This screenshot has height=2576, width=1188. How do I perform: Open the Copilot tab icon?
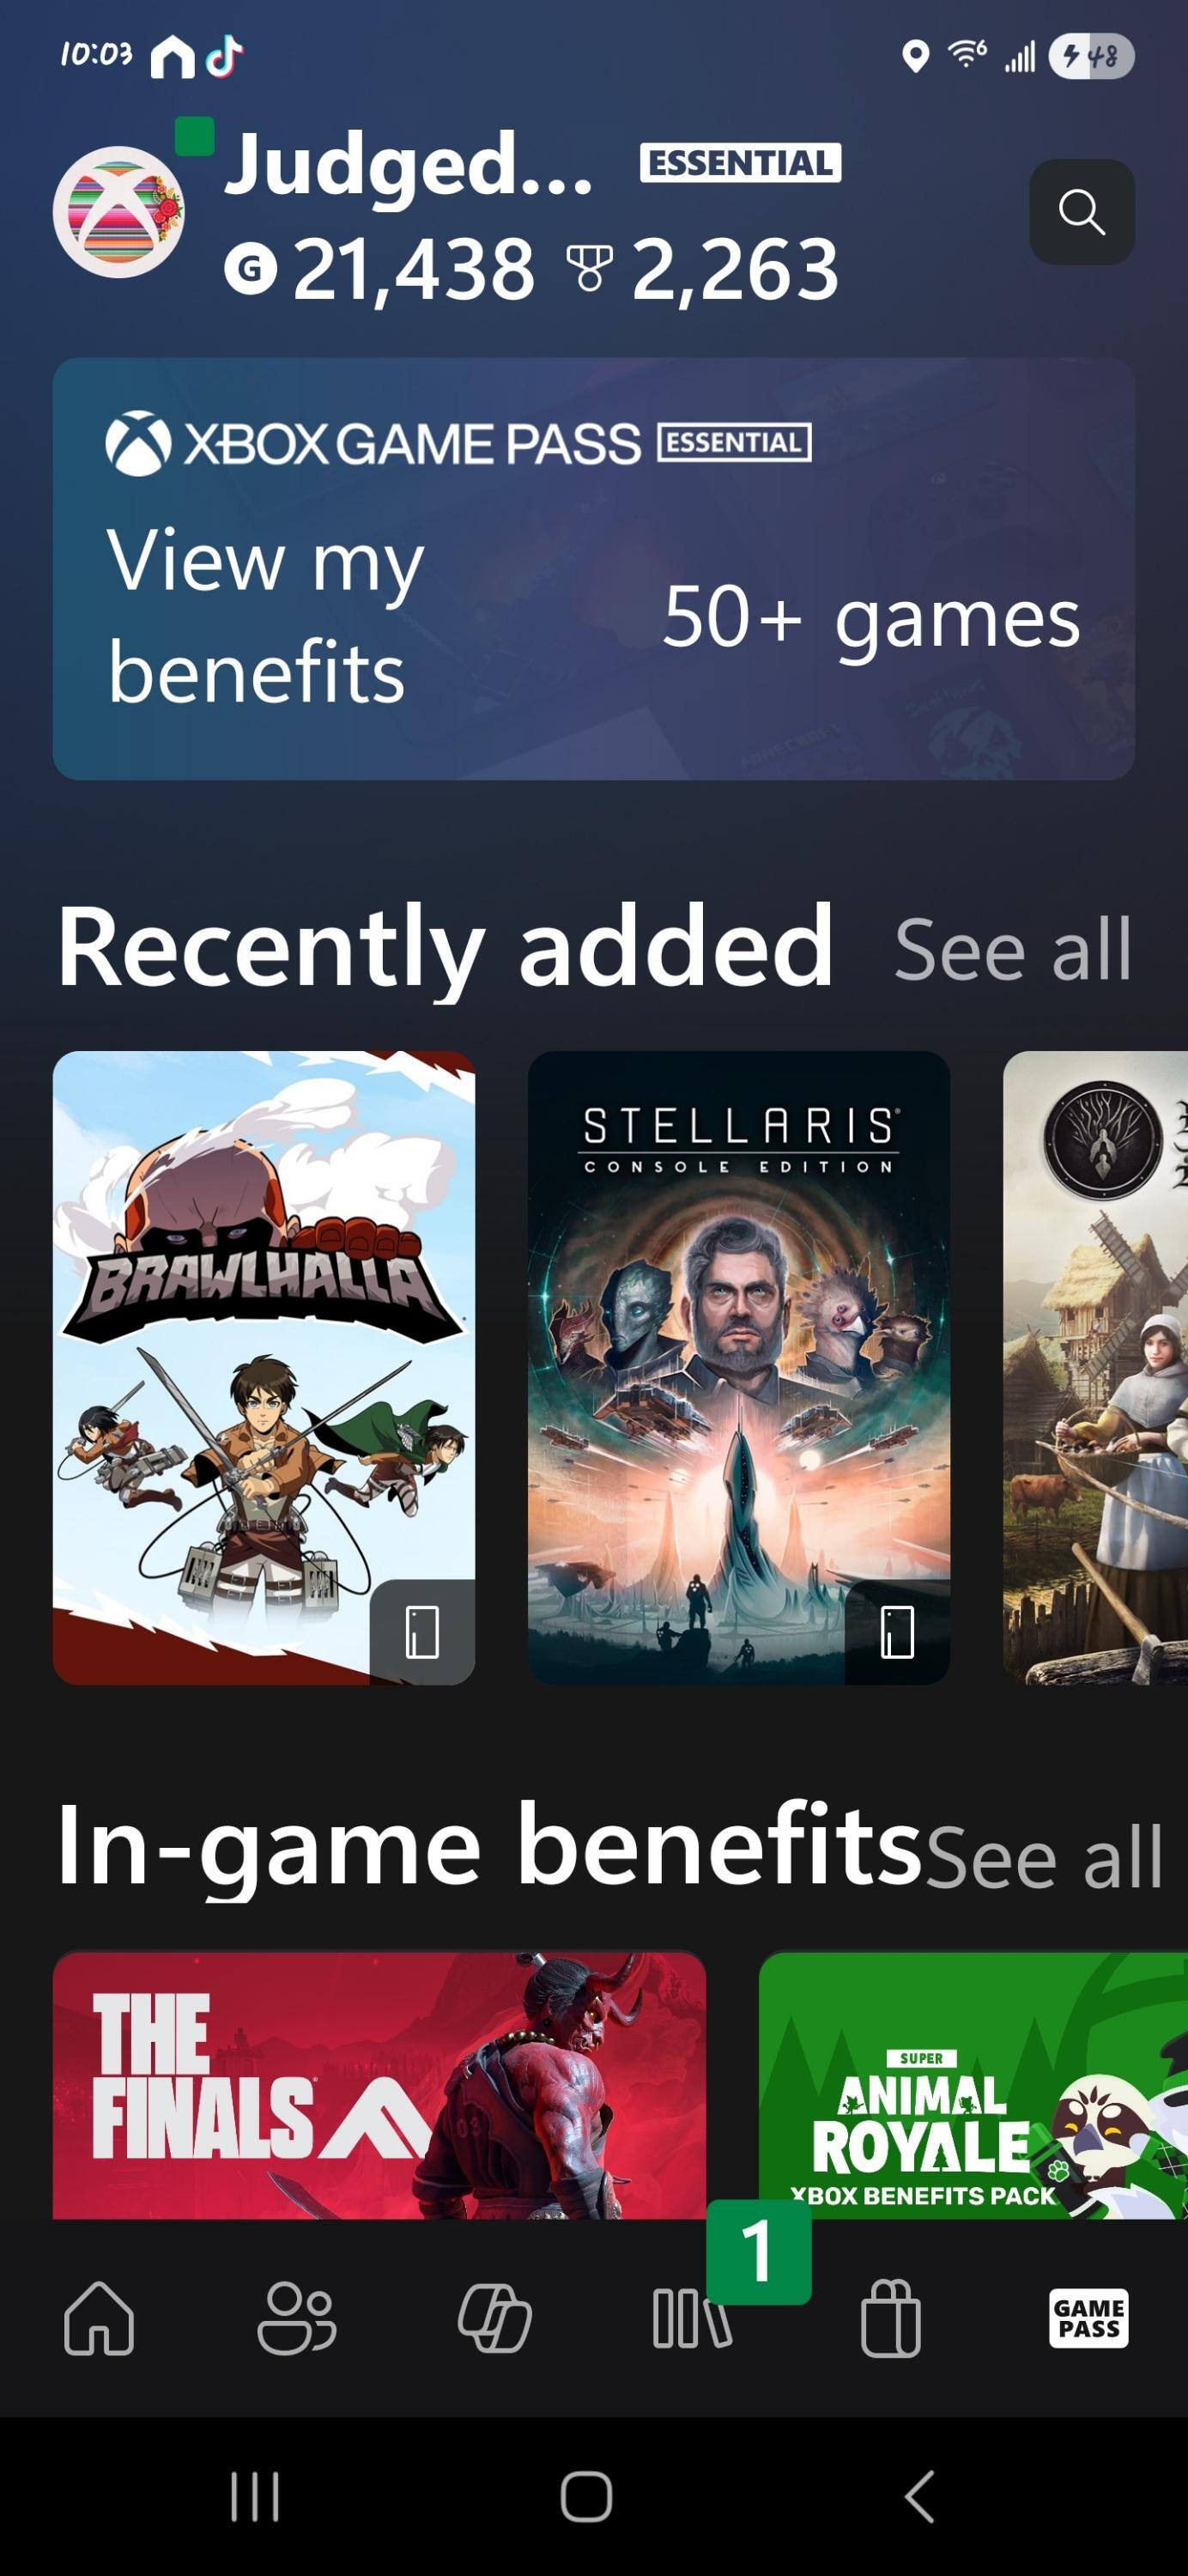pyautogui.click(x=495, y=2317)
